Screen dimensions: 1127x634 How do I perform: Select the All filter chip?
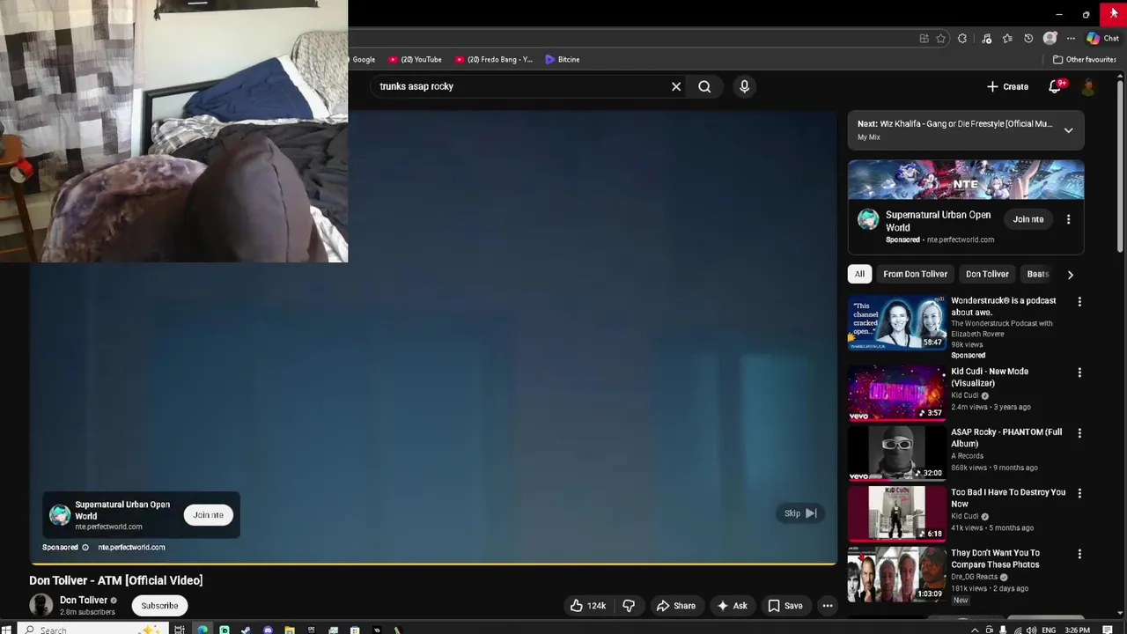click(x=859, y=274)
